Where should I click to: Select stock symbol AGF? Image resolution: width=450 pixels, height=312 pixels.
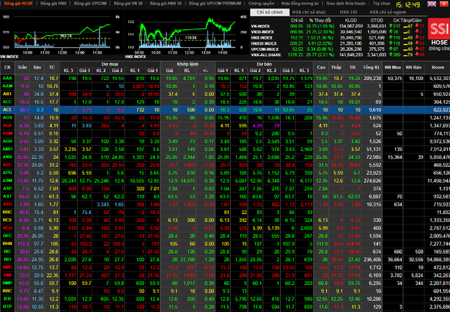[7, 125]
